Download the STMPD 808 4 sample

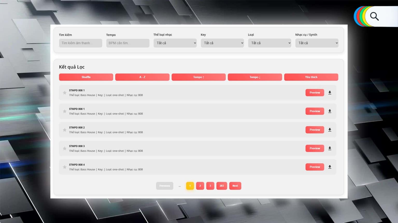pyautogui.click(x=330, y=167)
